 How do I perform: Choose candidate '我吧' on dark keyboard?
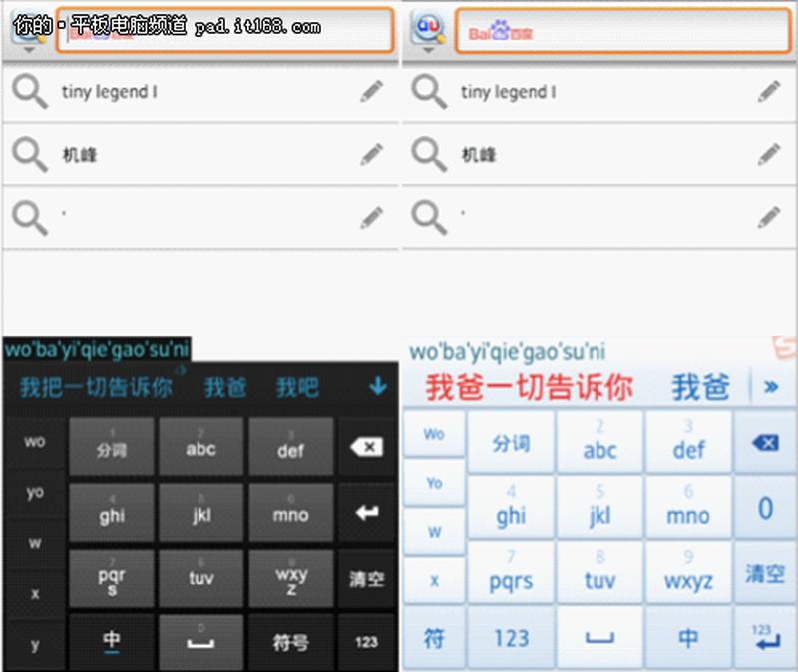click(297, 387)
